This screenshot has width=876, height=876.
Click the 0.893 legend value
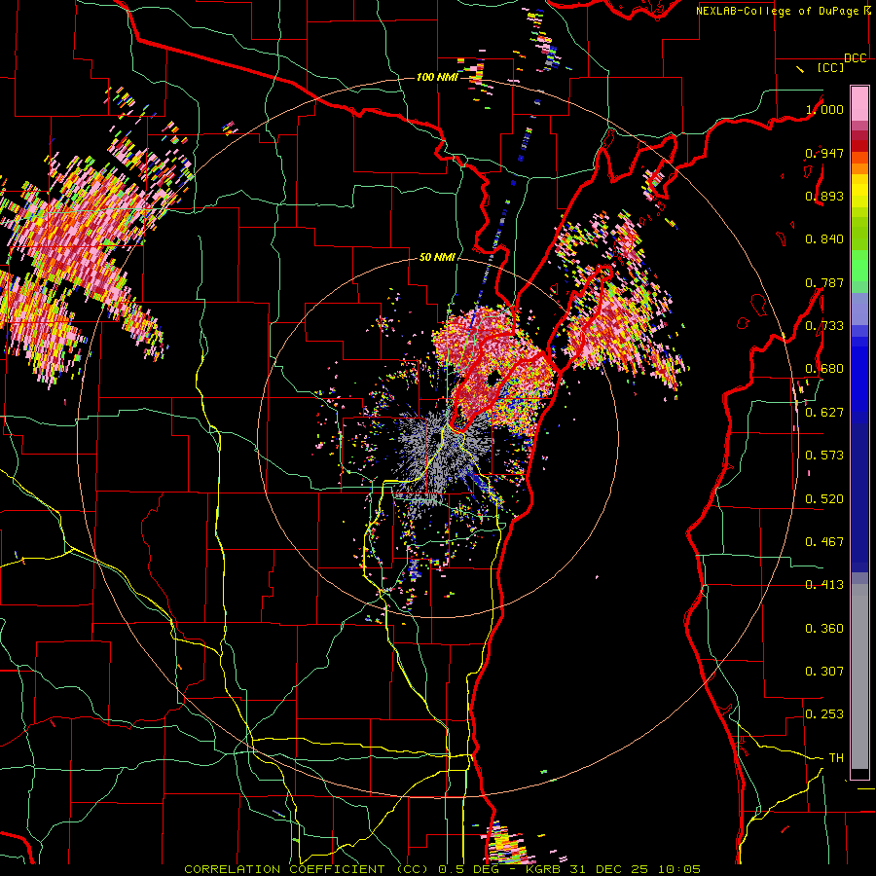824,196
